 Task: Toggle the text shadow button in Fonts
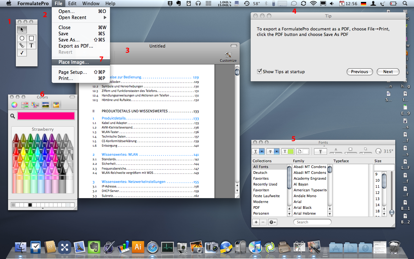tap(321, 151)
